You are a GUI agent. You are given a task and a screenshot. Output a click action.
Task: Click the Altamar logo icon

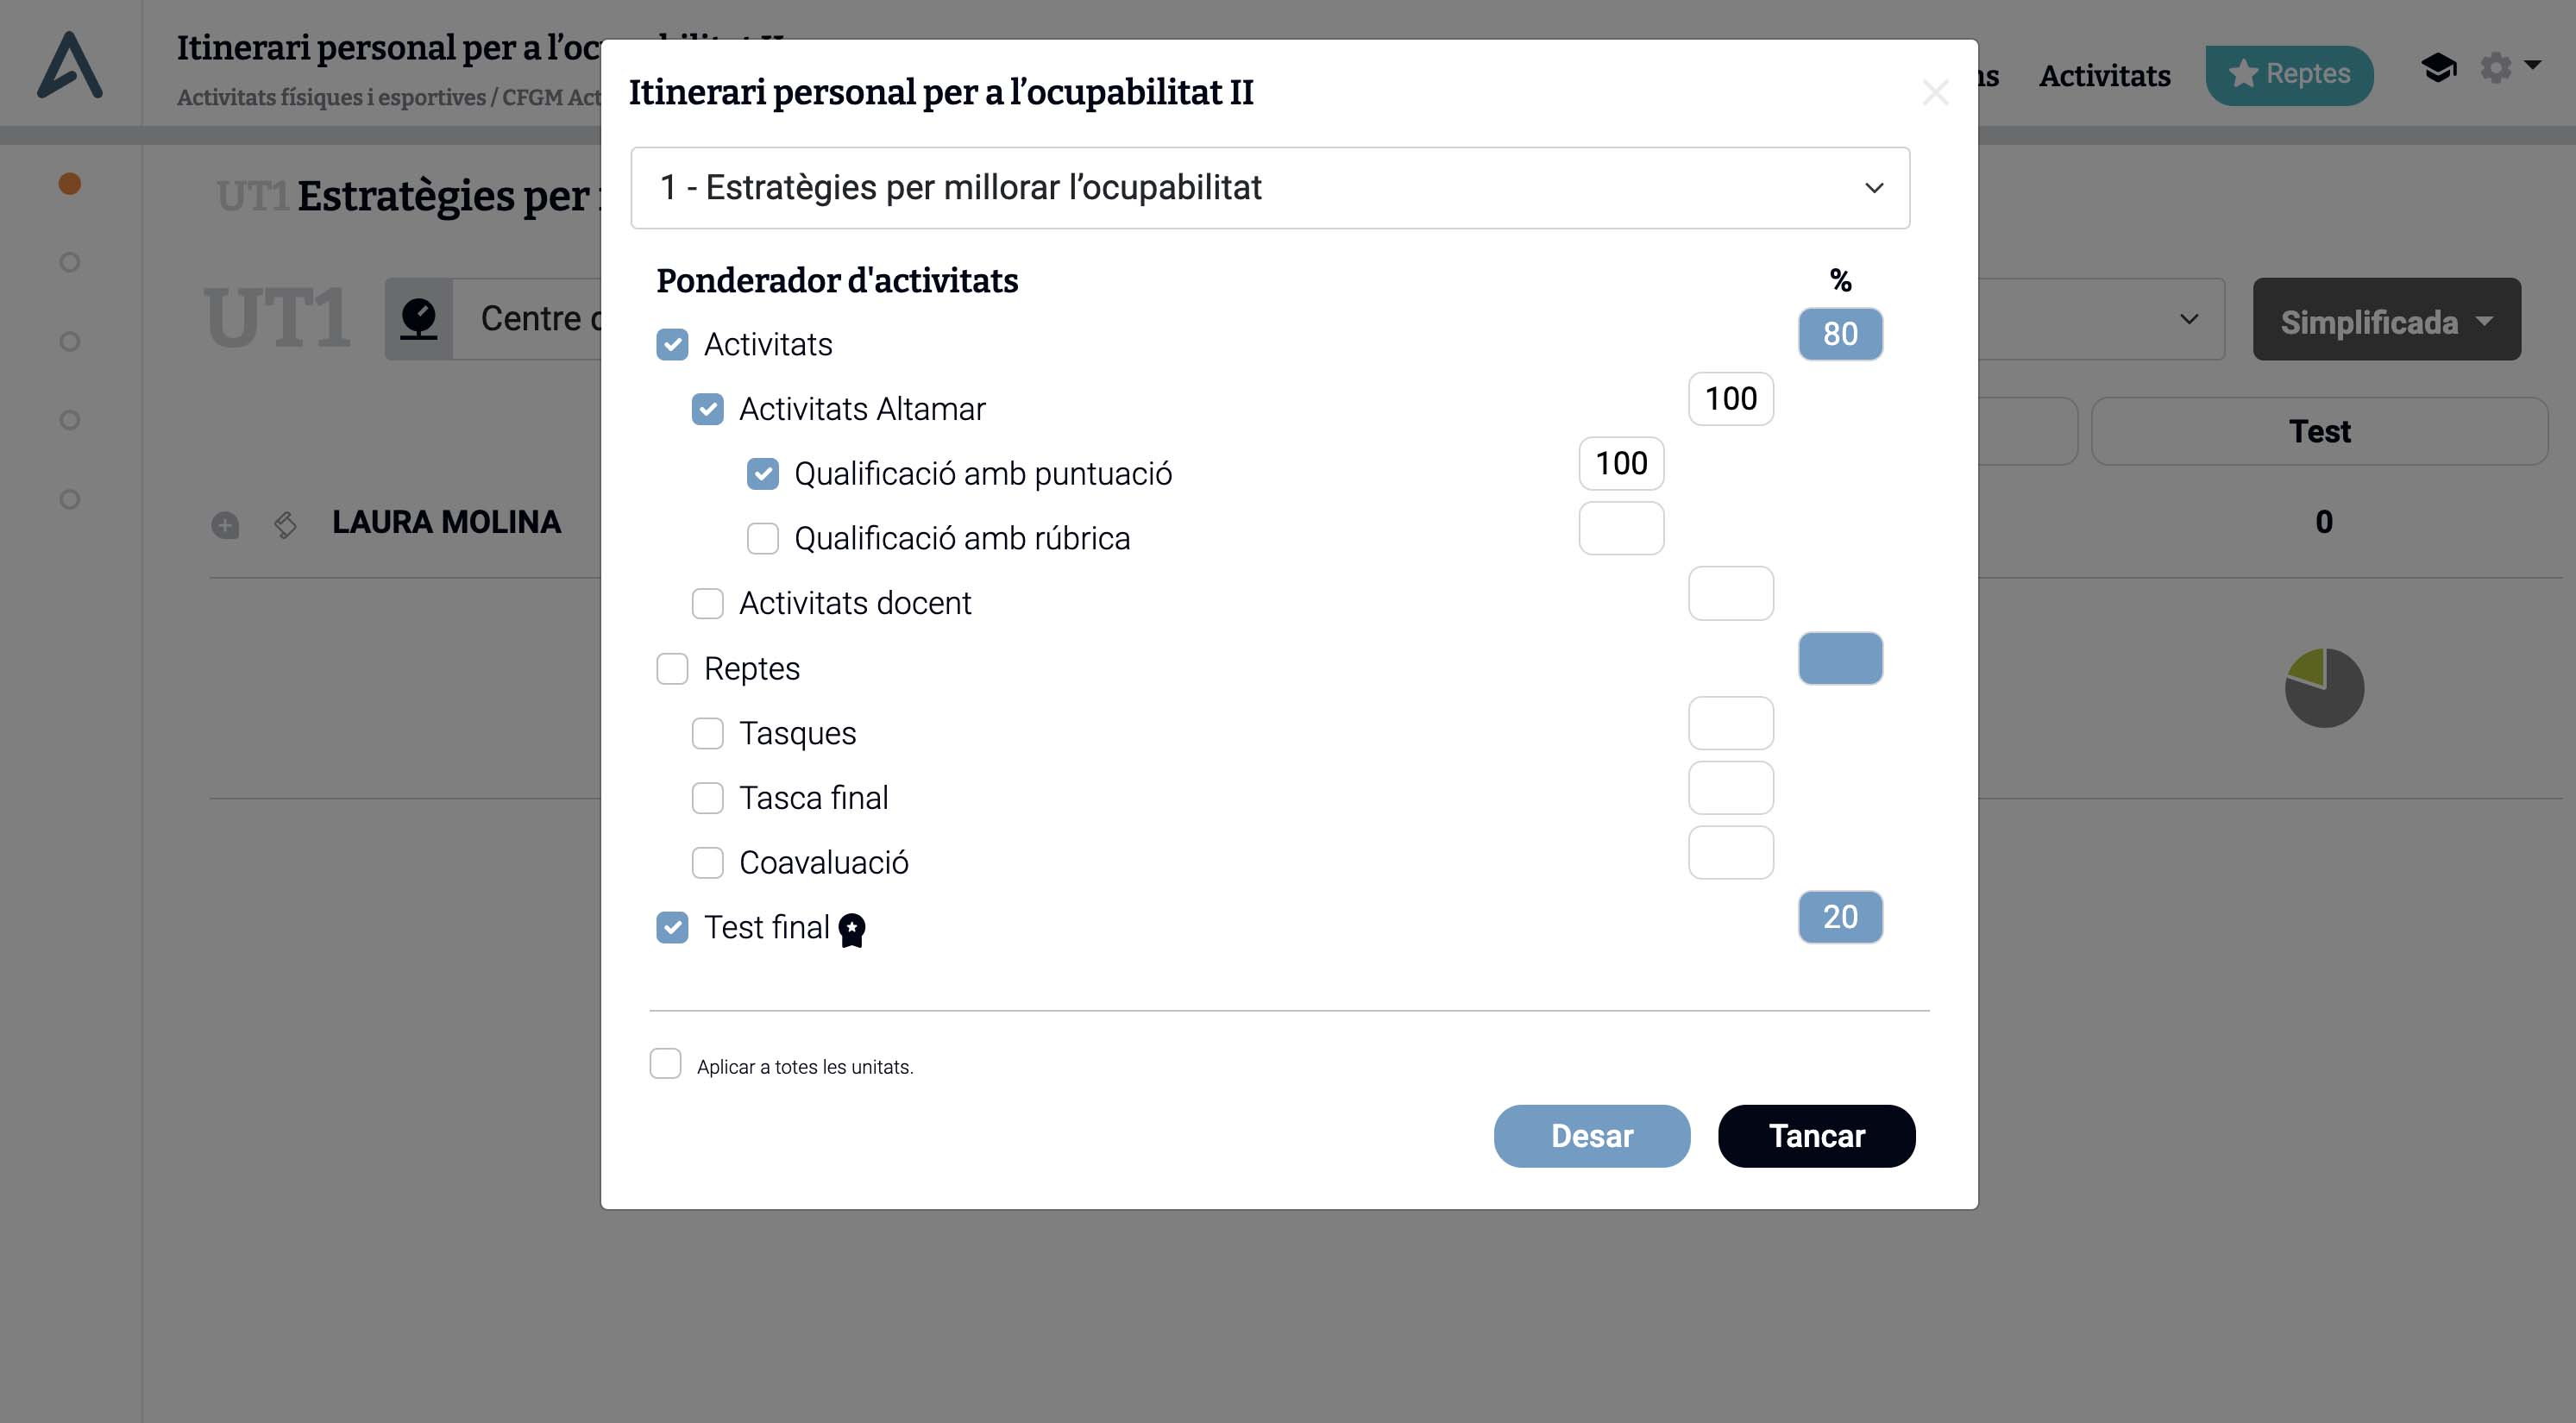70,65
